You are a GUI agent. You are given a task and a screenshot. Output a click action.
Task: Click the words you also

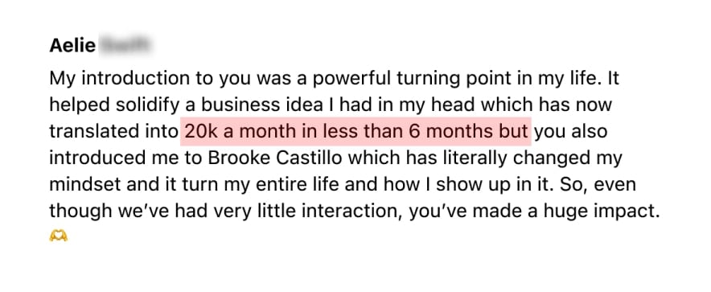tap(570, 133)
